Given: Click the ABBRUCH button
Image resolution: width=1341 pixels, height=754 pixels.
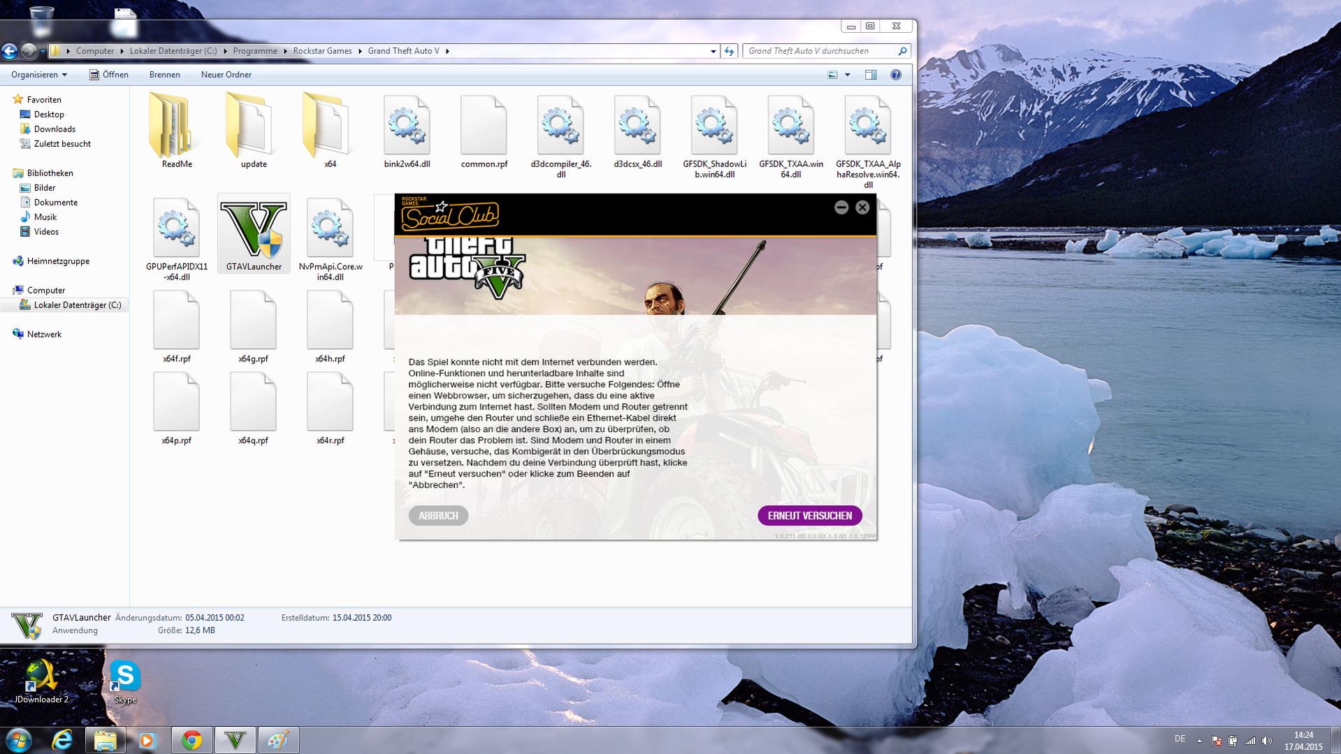Looking at the screenshot, I should 438,516.
